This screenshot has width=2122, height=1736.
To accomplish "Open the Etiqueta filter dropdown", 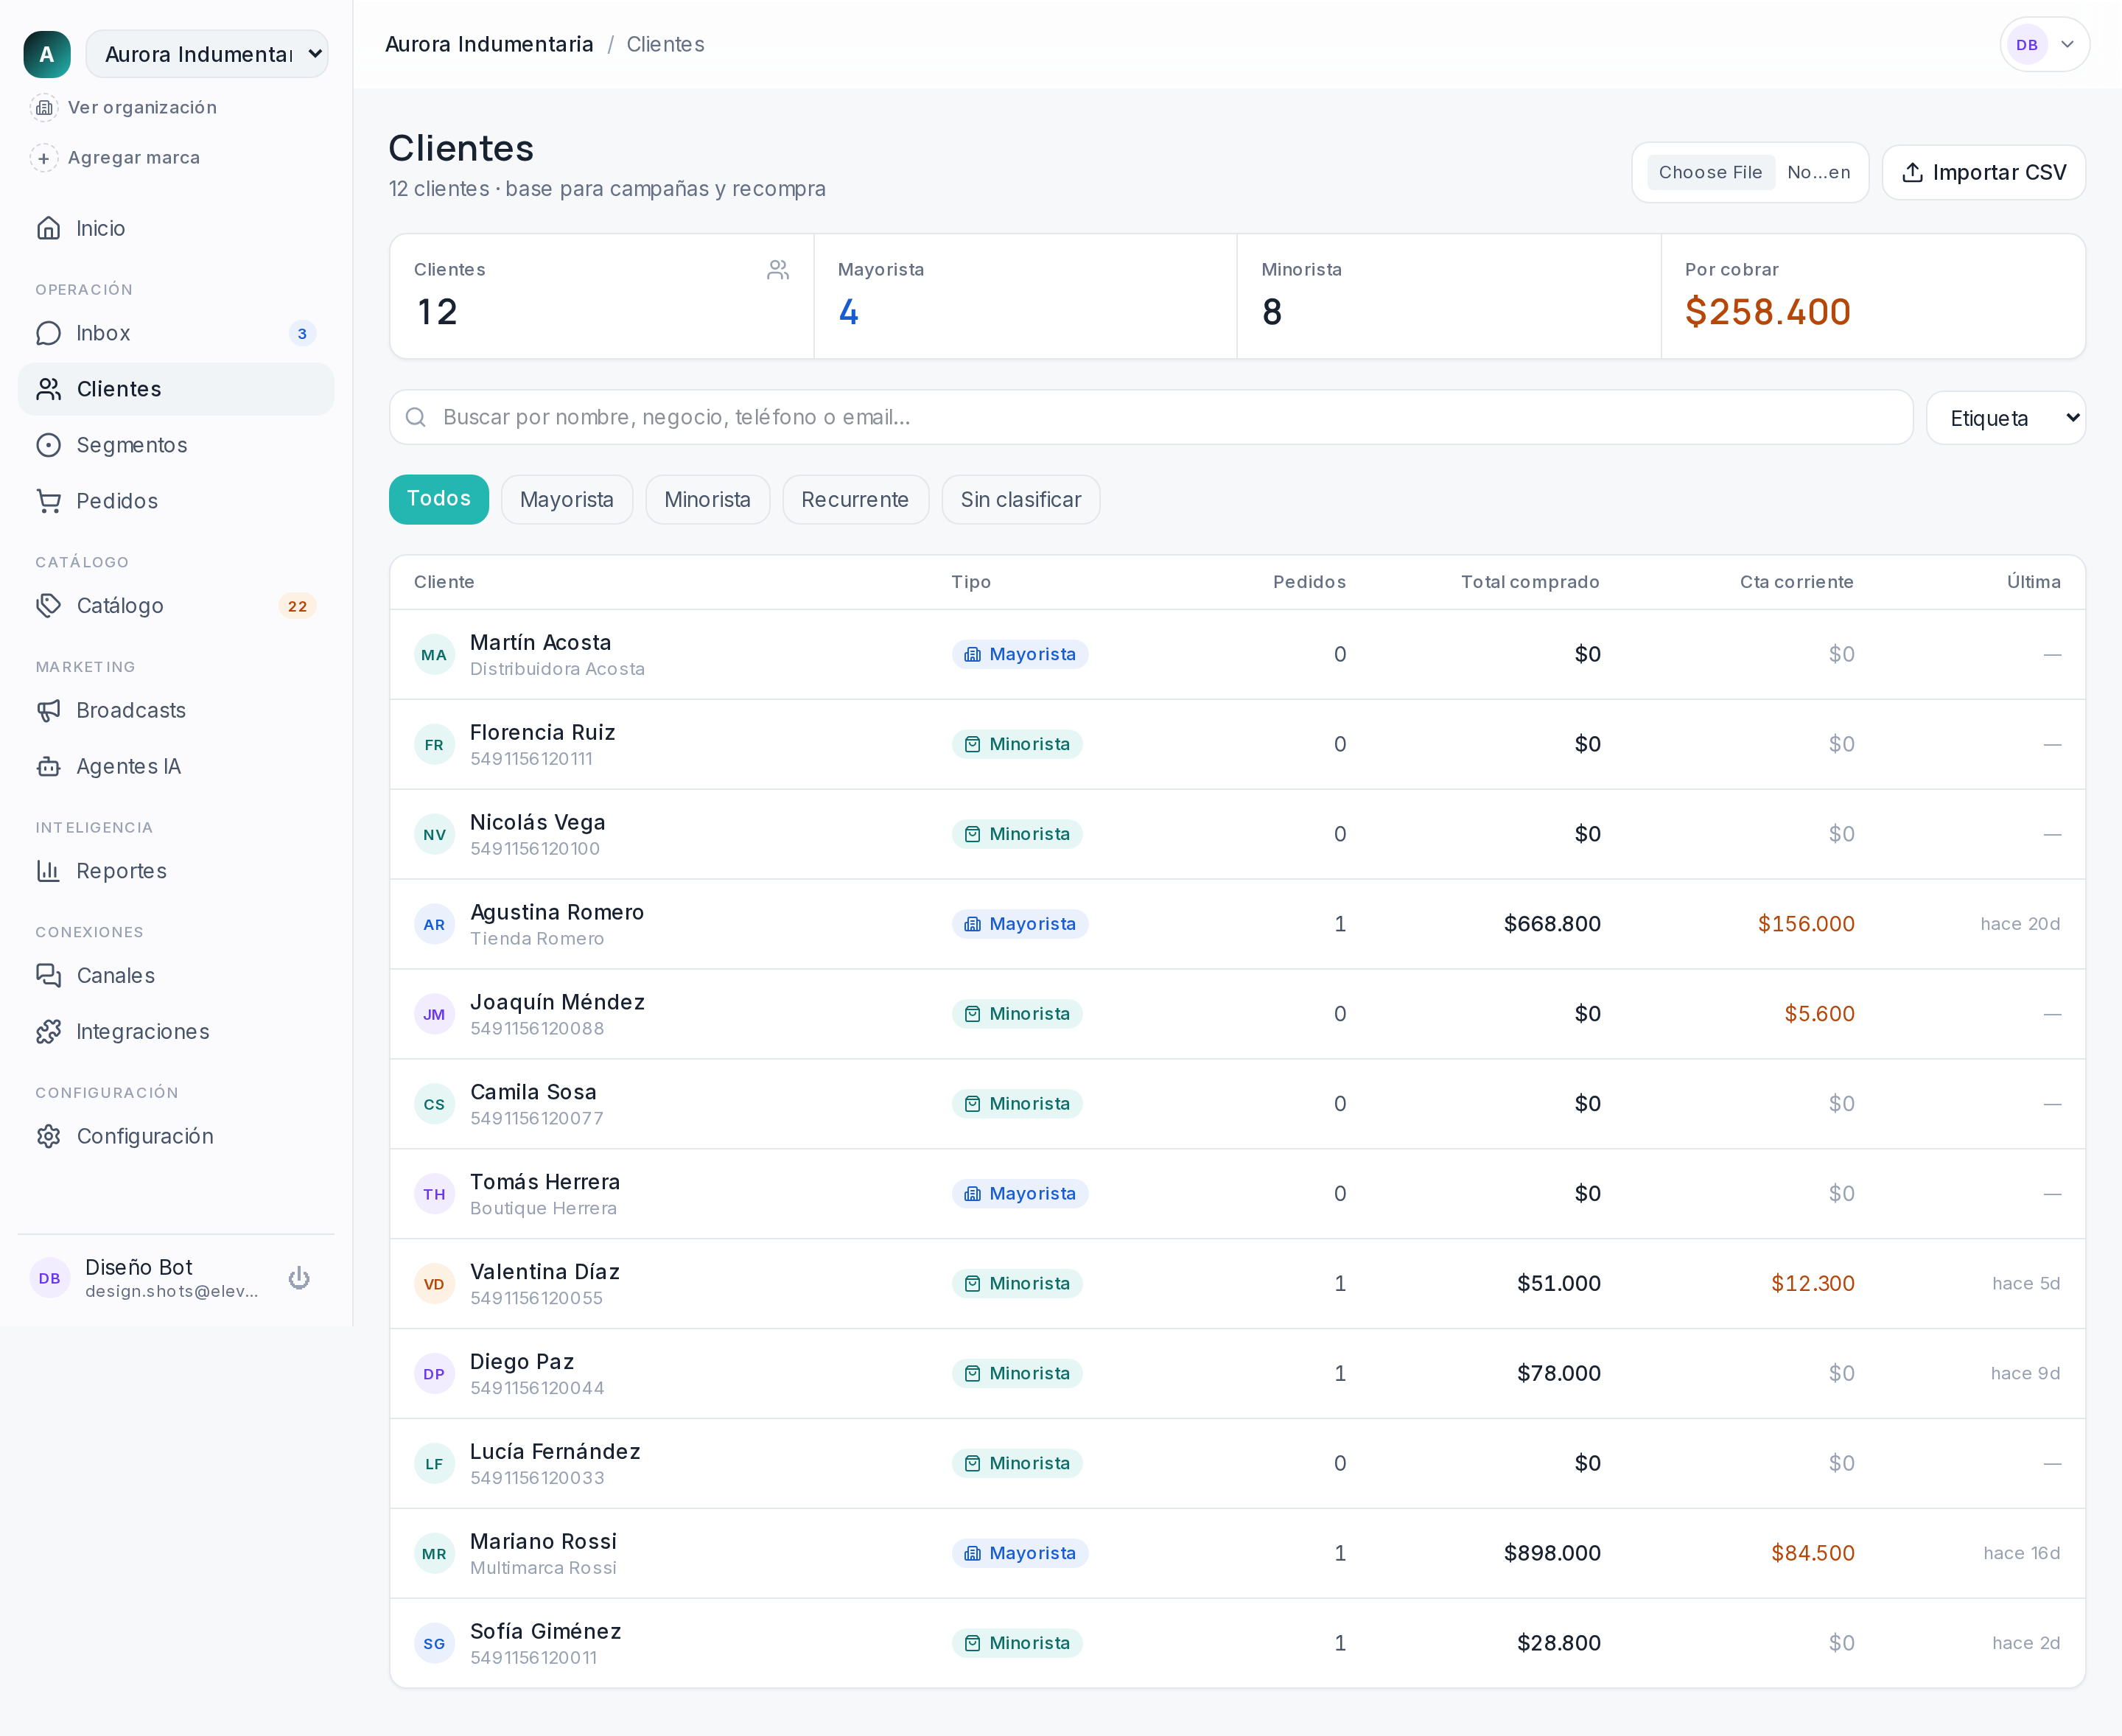I will (x=2005, y=418).
